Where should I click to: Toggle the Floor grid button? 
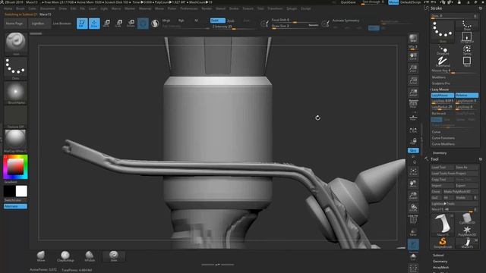[413, 118]
